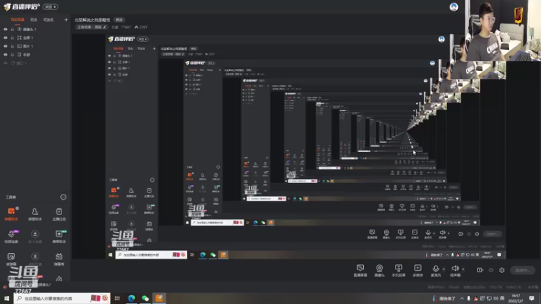Image resolution: width=541 pixels, height=304 pixels.
Task: Hide the 摄像头 1 source with its eye
Action: click(5, 29)
